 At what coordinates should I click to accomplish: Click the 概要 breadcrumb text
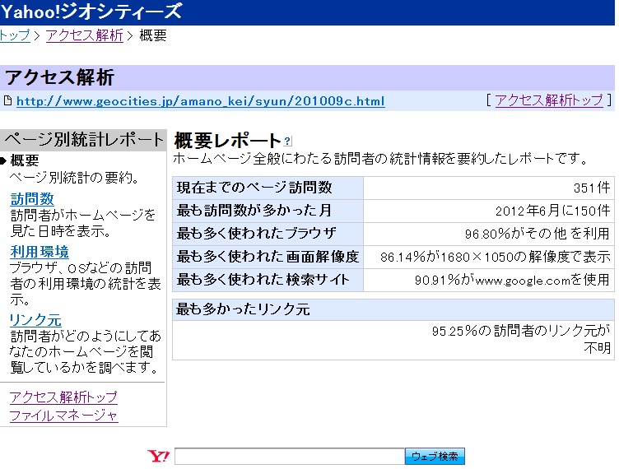coord(153,35)
